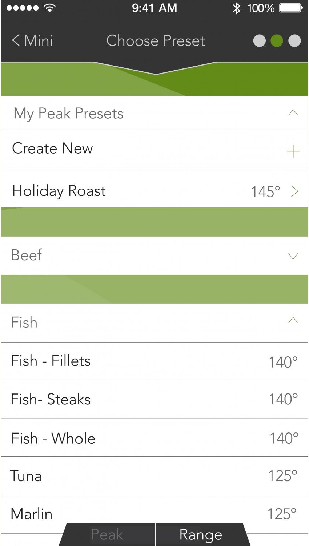The image size is (309, 546).
Task: Select the green middle page dot
Action: tap(277, 41)
